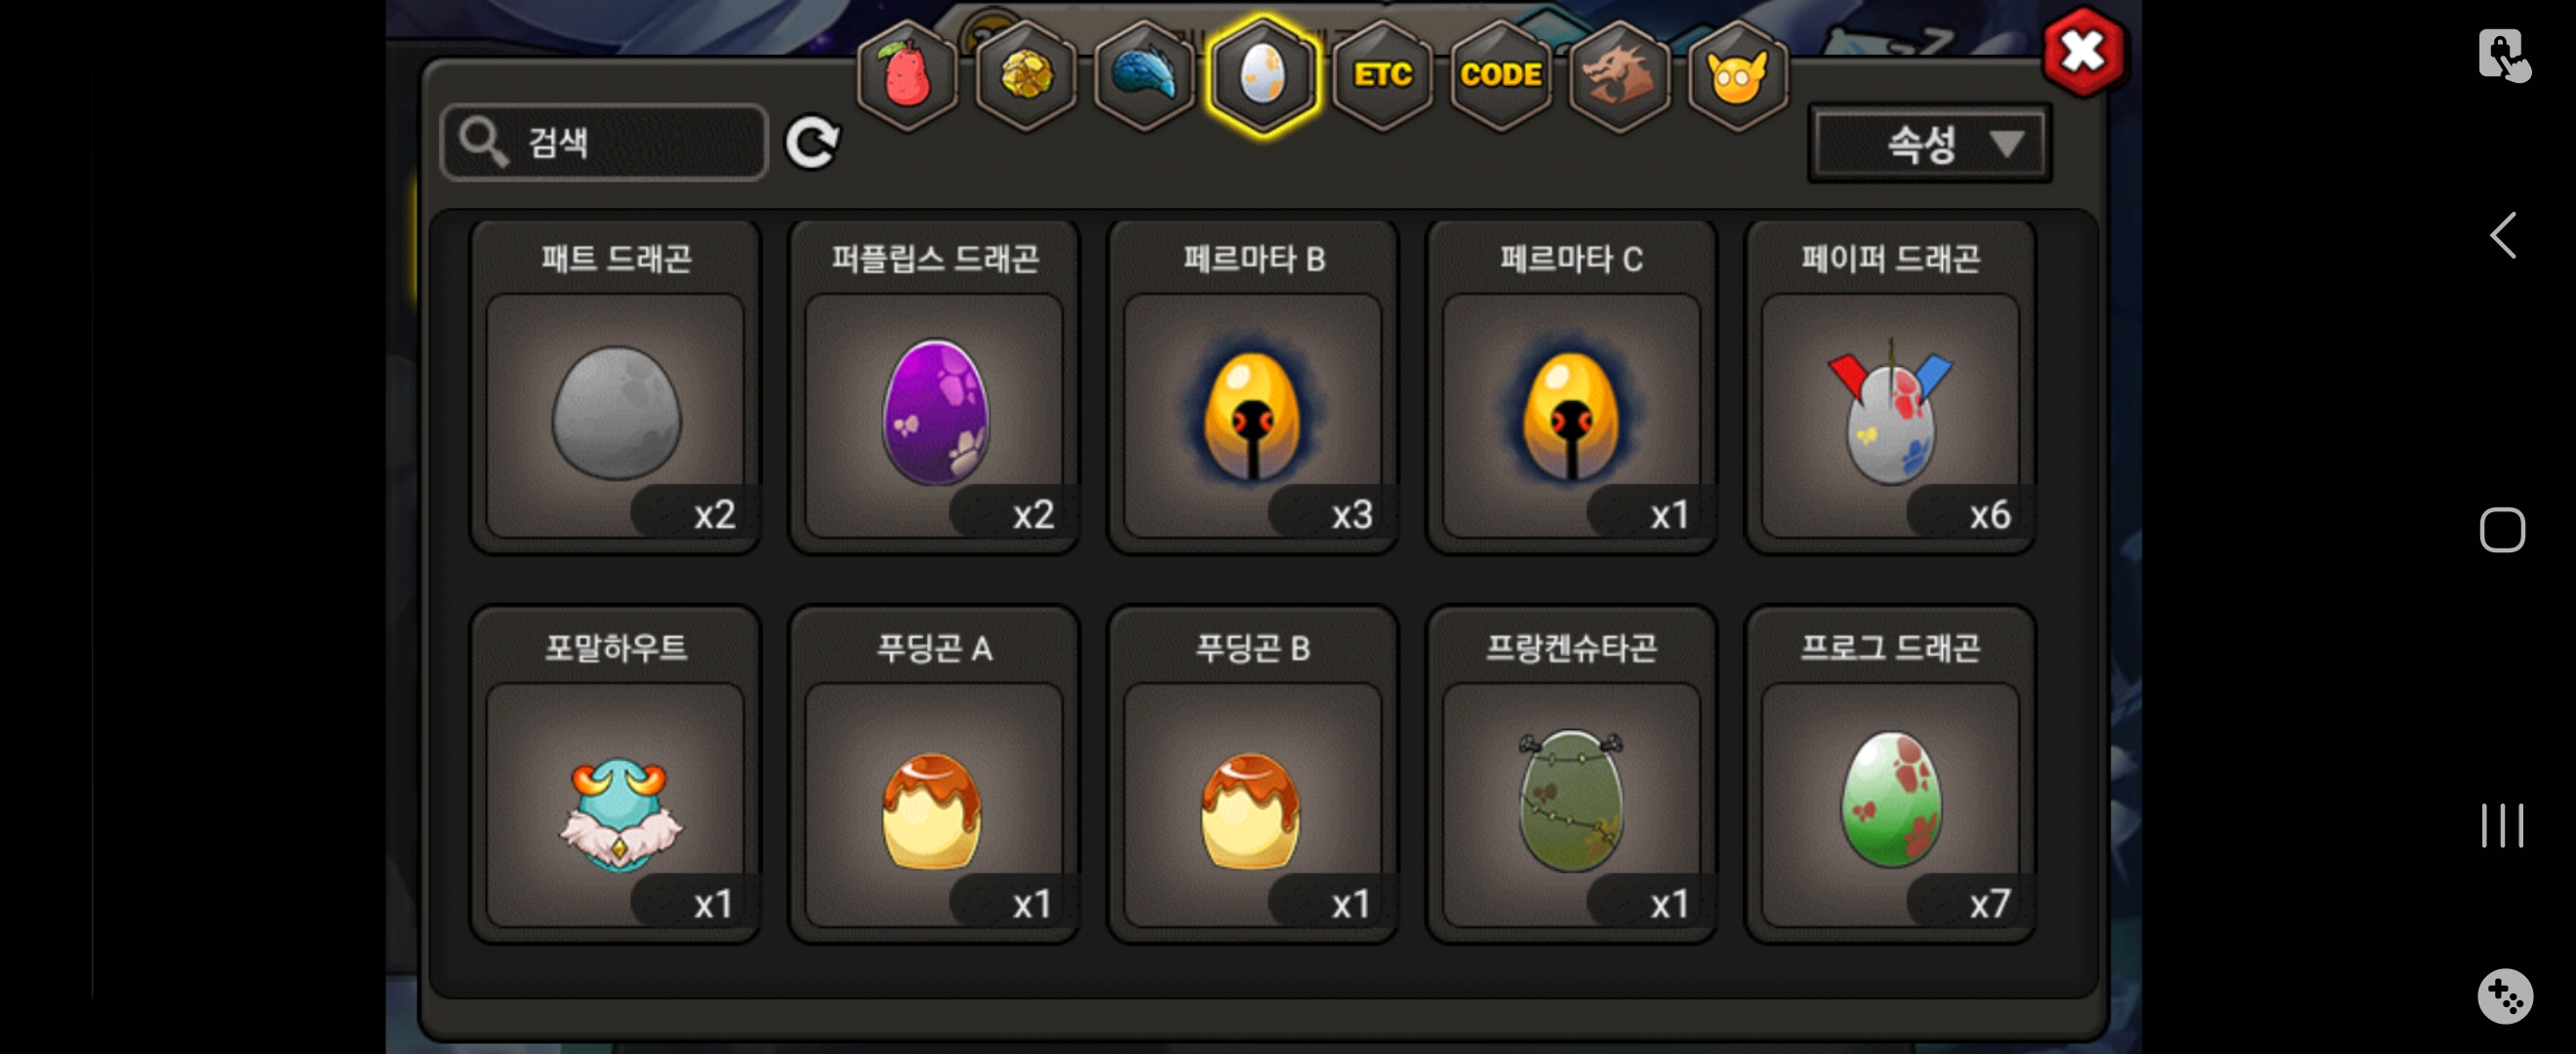Select the purple 퍼플립스 드래곤 egg
The width and height of the screenshot is (2576, 1054).
tap(934, 387)
